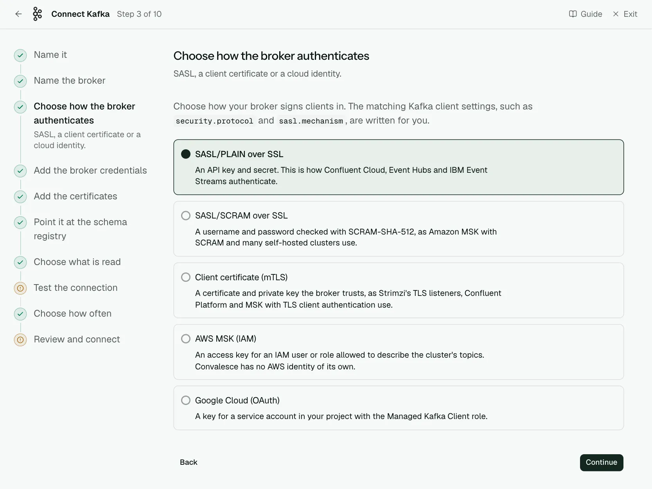Click the Step 3 of 10 label
Image resolution: width=652 pixels, height=489 pixels.
click(x=139, y=14)
